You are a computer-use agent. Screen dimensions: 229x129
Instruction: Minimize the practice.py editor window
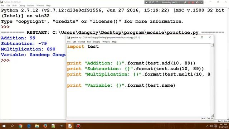coord(194,37)
